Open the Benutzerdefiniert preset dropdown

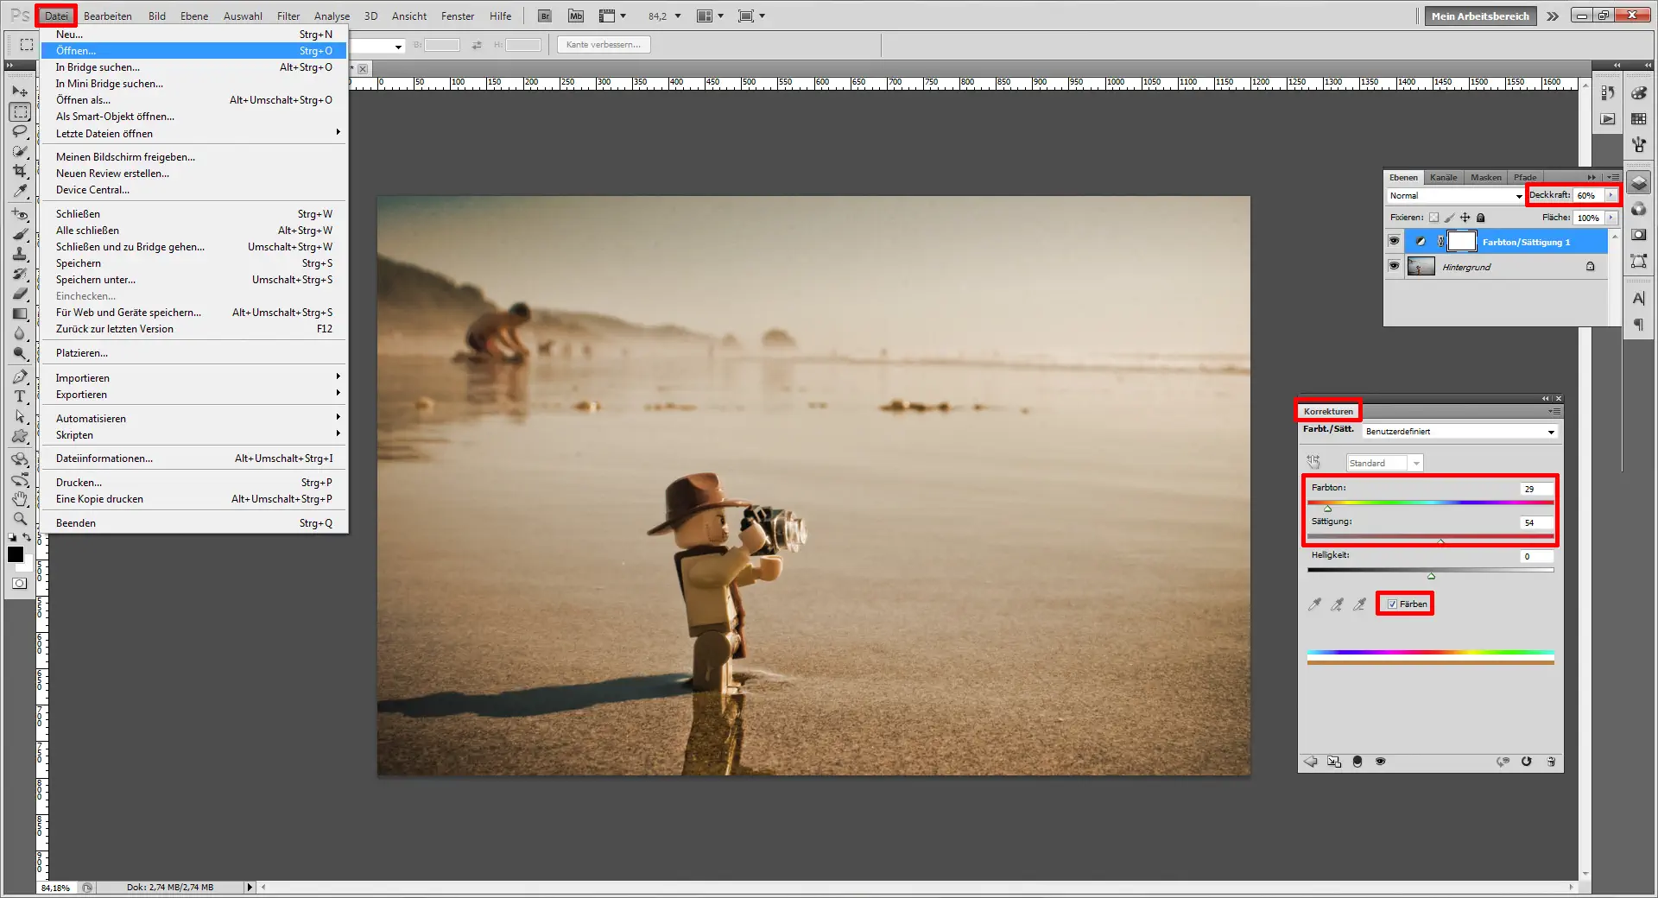[1459, 432]
